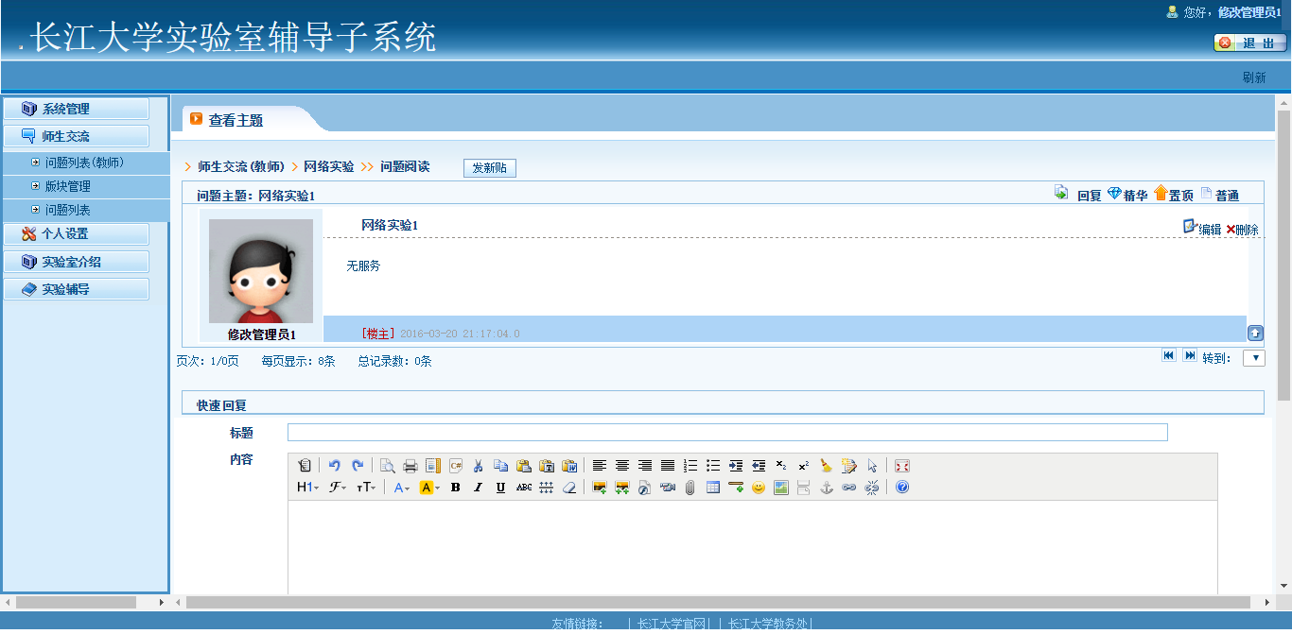Collapse the 师生交流 sidebar menu
Image resolution: width=1292 pixels, height=634 pixels.
click(76, 136)
